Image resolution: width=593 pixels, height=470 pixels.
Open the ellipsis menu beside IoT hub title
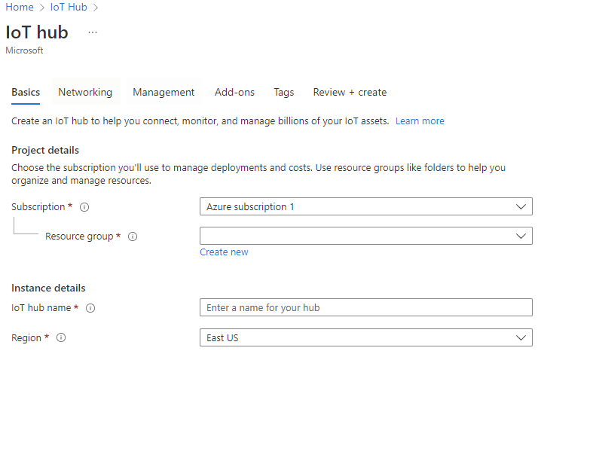pos(93,32)
